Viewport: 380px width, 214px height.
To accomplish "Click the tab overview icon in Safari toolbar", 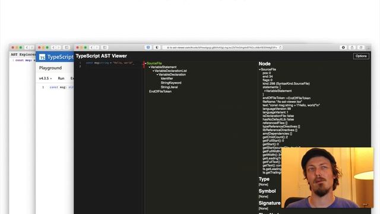I will coord(361,48).
